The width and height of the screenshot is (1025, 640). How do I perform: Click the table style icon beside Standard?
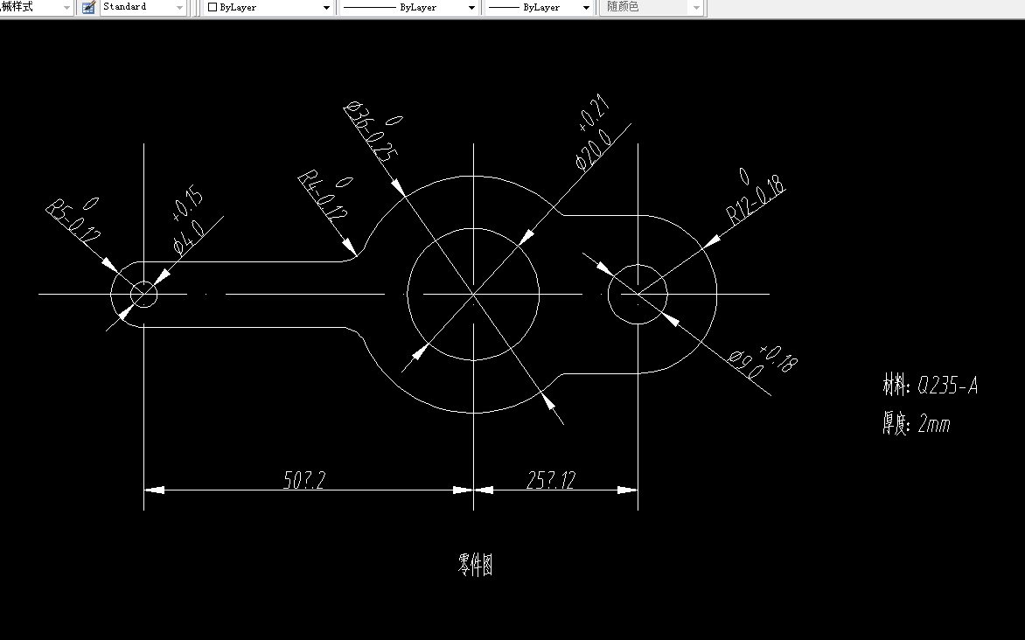pos(88,7)
